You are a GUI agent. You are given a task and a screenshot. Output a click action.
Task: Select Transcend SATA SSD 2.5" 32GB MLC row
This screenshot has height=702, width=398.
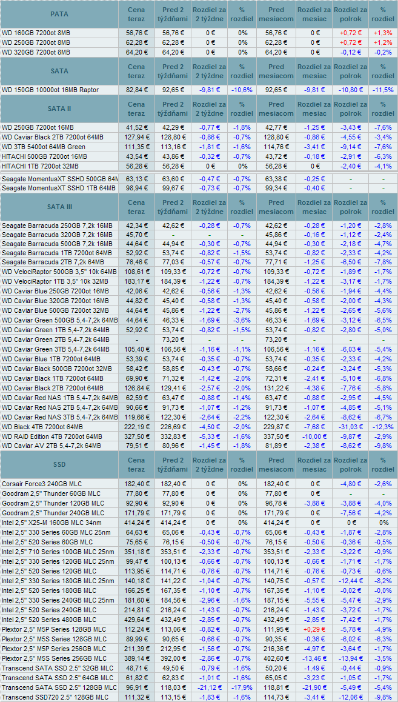tap(58, 669)
